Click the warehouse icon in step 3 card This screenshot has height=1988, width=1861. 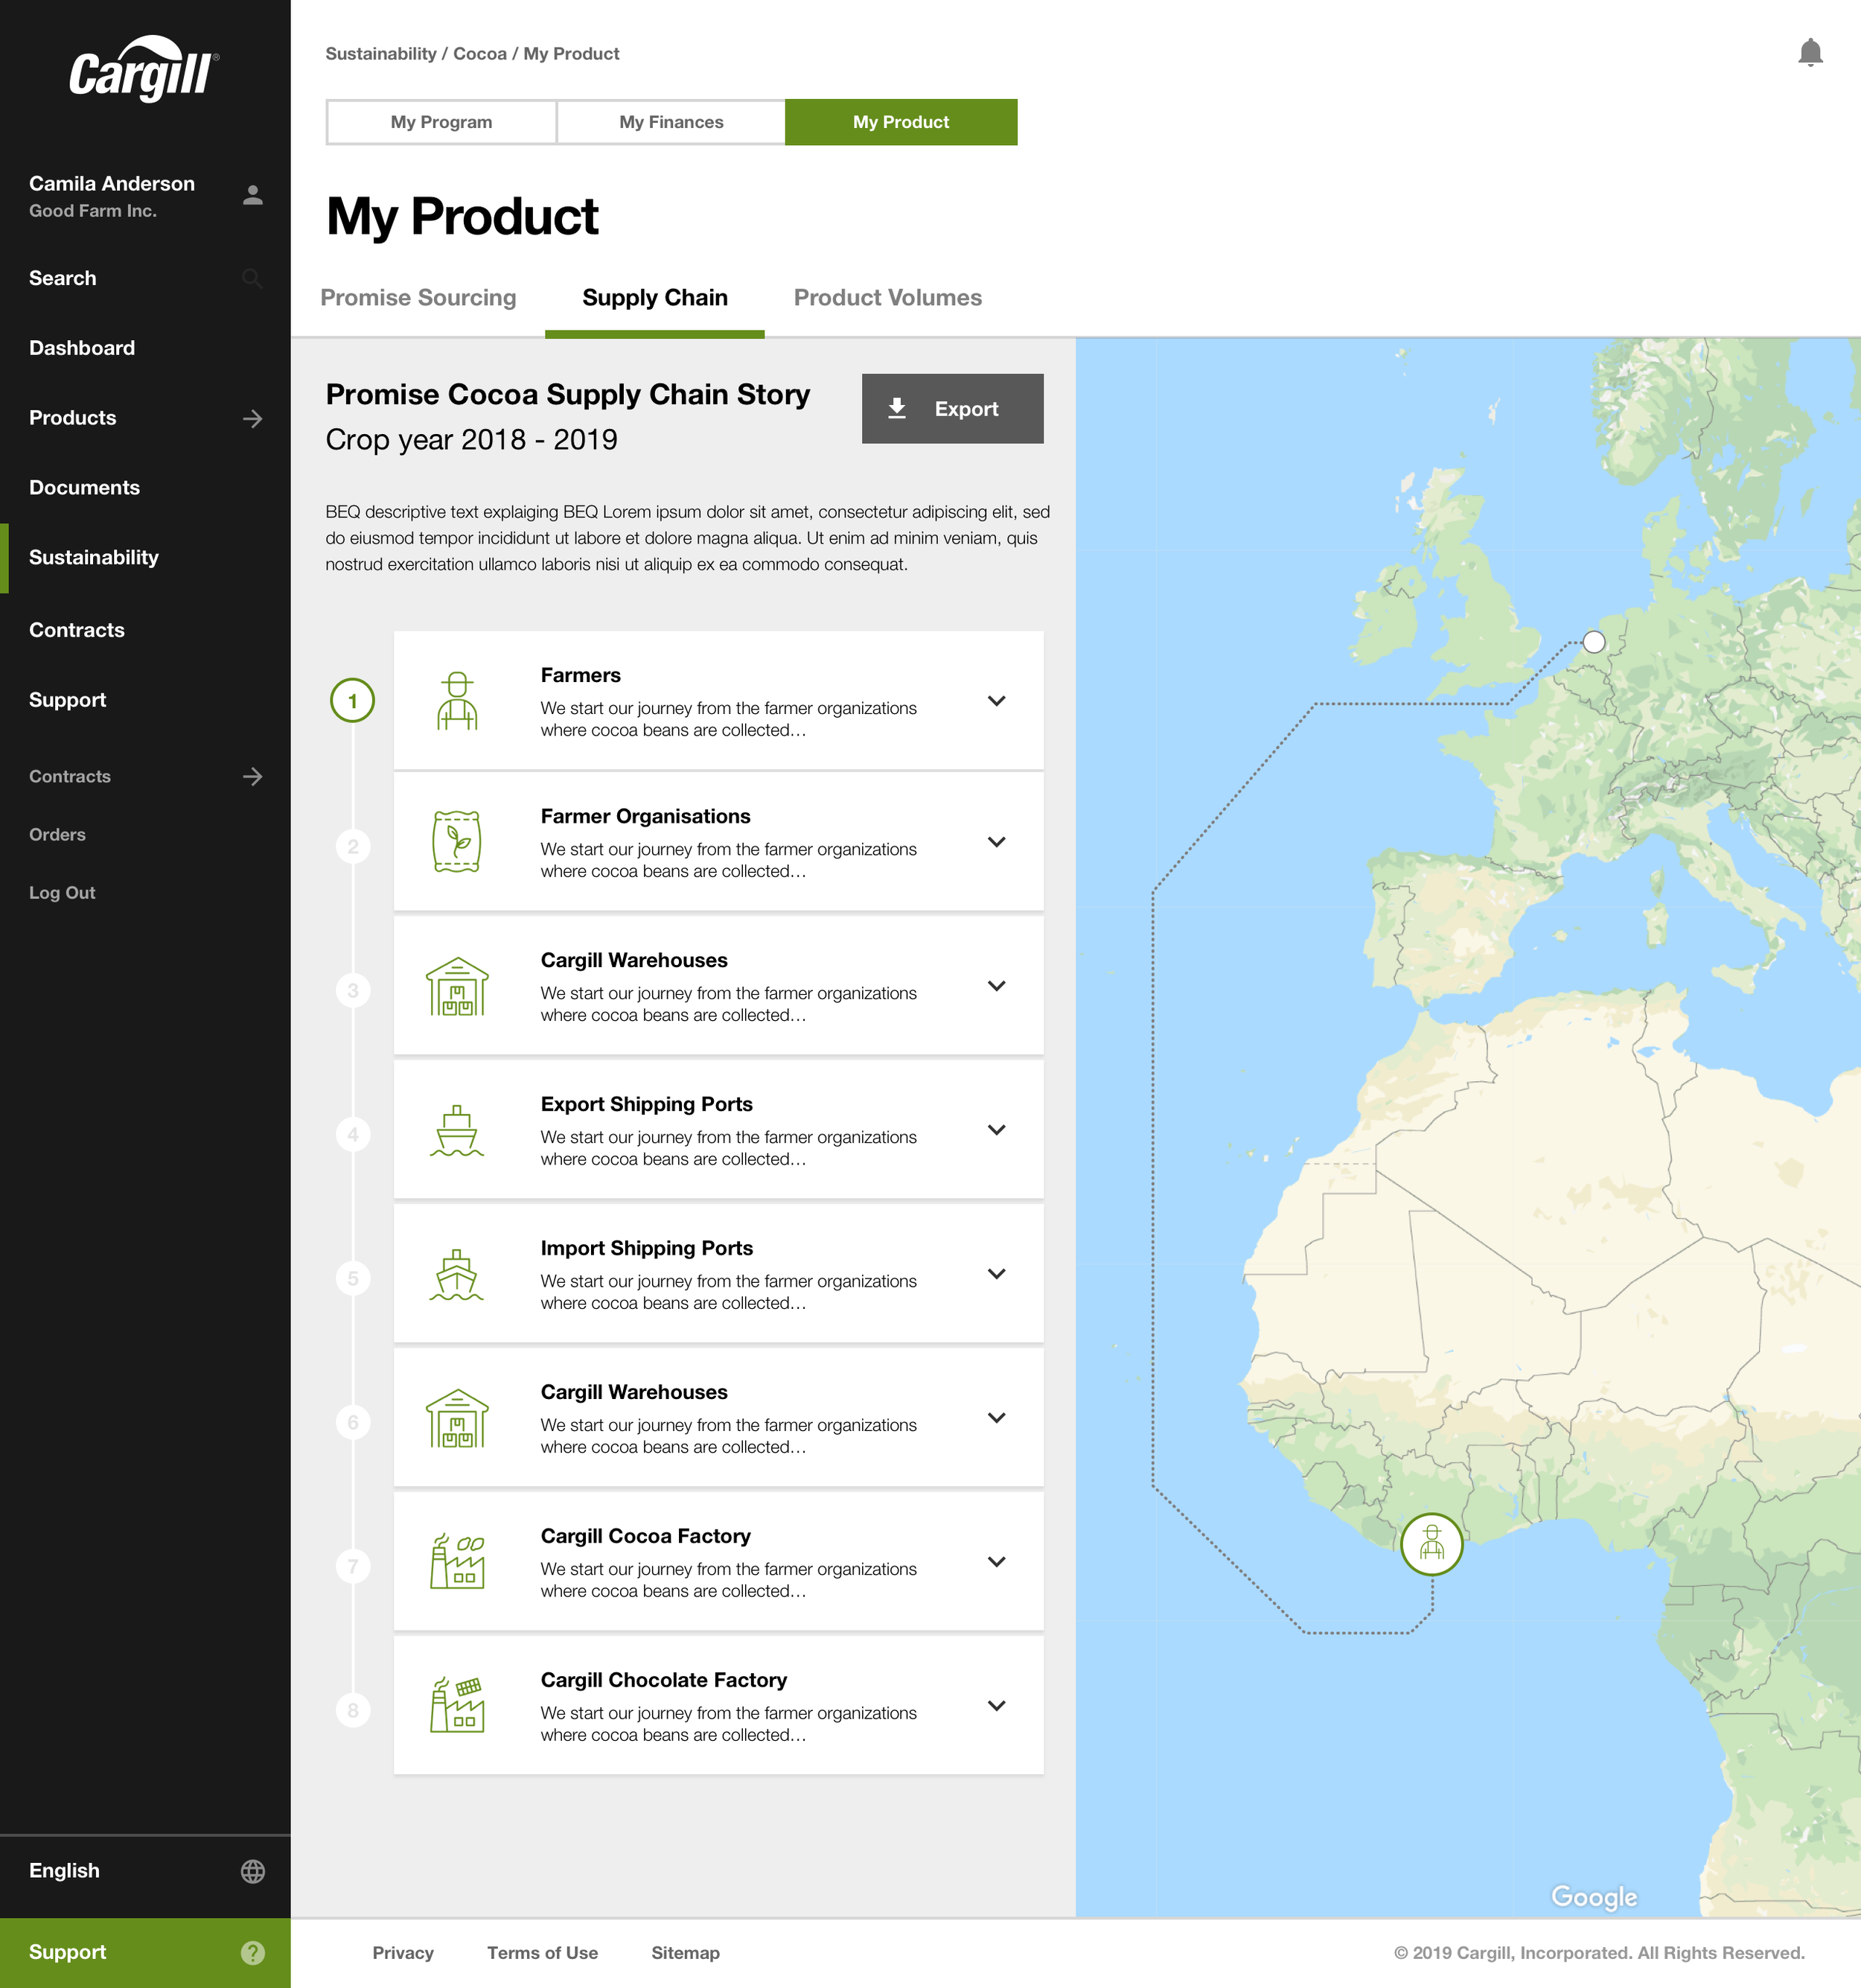pos(457,986)
